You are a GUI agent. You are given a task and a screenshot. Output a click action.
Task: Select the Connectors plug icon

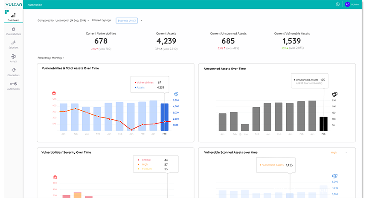click(13, 70)
